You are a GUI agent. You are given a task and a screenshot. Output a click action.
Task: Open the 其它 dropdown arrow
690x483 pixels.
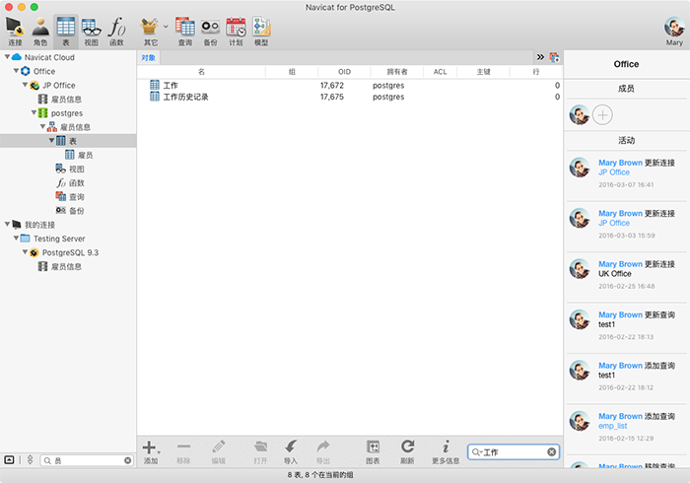(166, 27)
